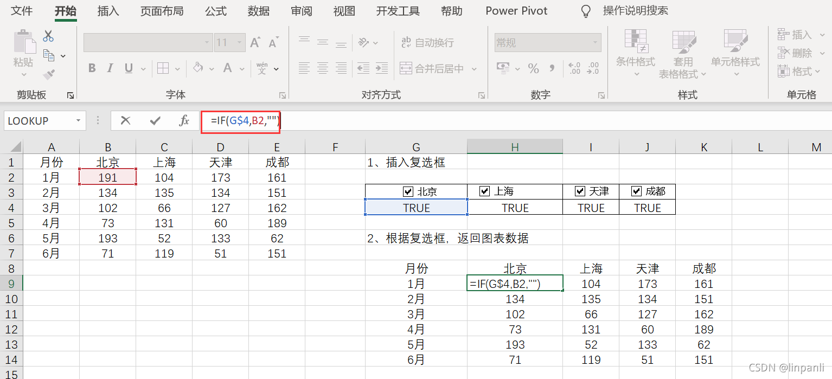Screen dimensions: 832x379
Task: Expand the Name Box dropdown
Action: [78, 120]
